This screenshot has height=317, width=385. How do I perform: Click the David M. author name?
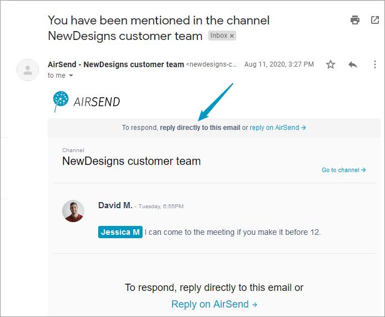tap(115, 205)
